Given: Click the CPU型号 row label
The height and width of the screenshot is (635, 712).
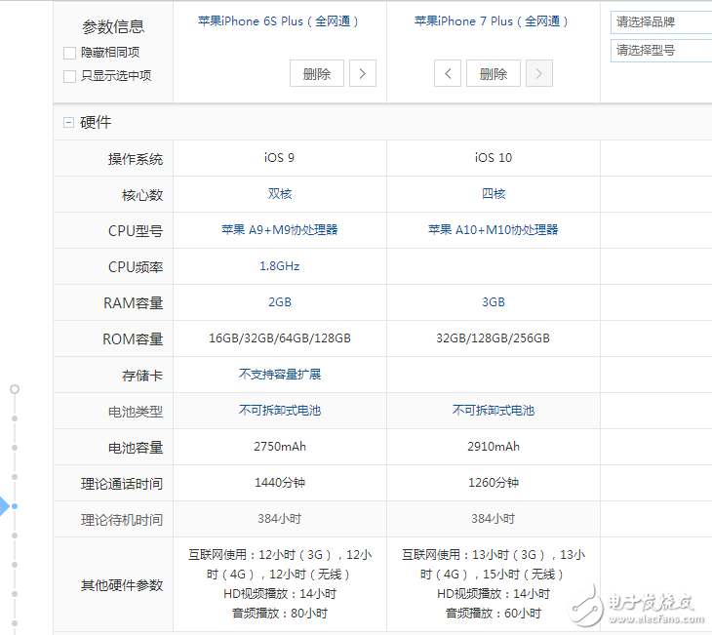Looking at the screenshot, I should click(136, 231).
